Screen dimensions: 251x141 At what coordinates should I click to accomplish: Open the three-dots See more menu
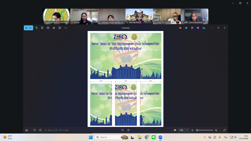(x=66, y=28)
